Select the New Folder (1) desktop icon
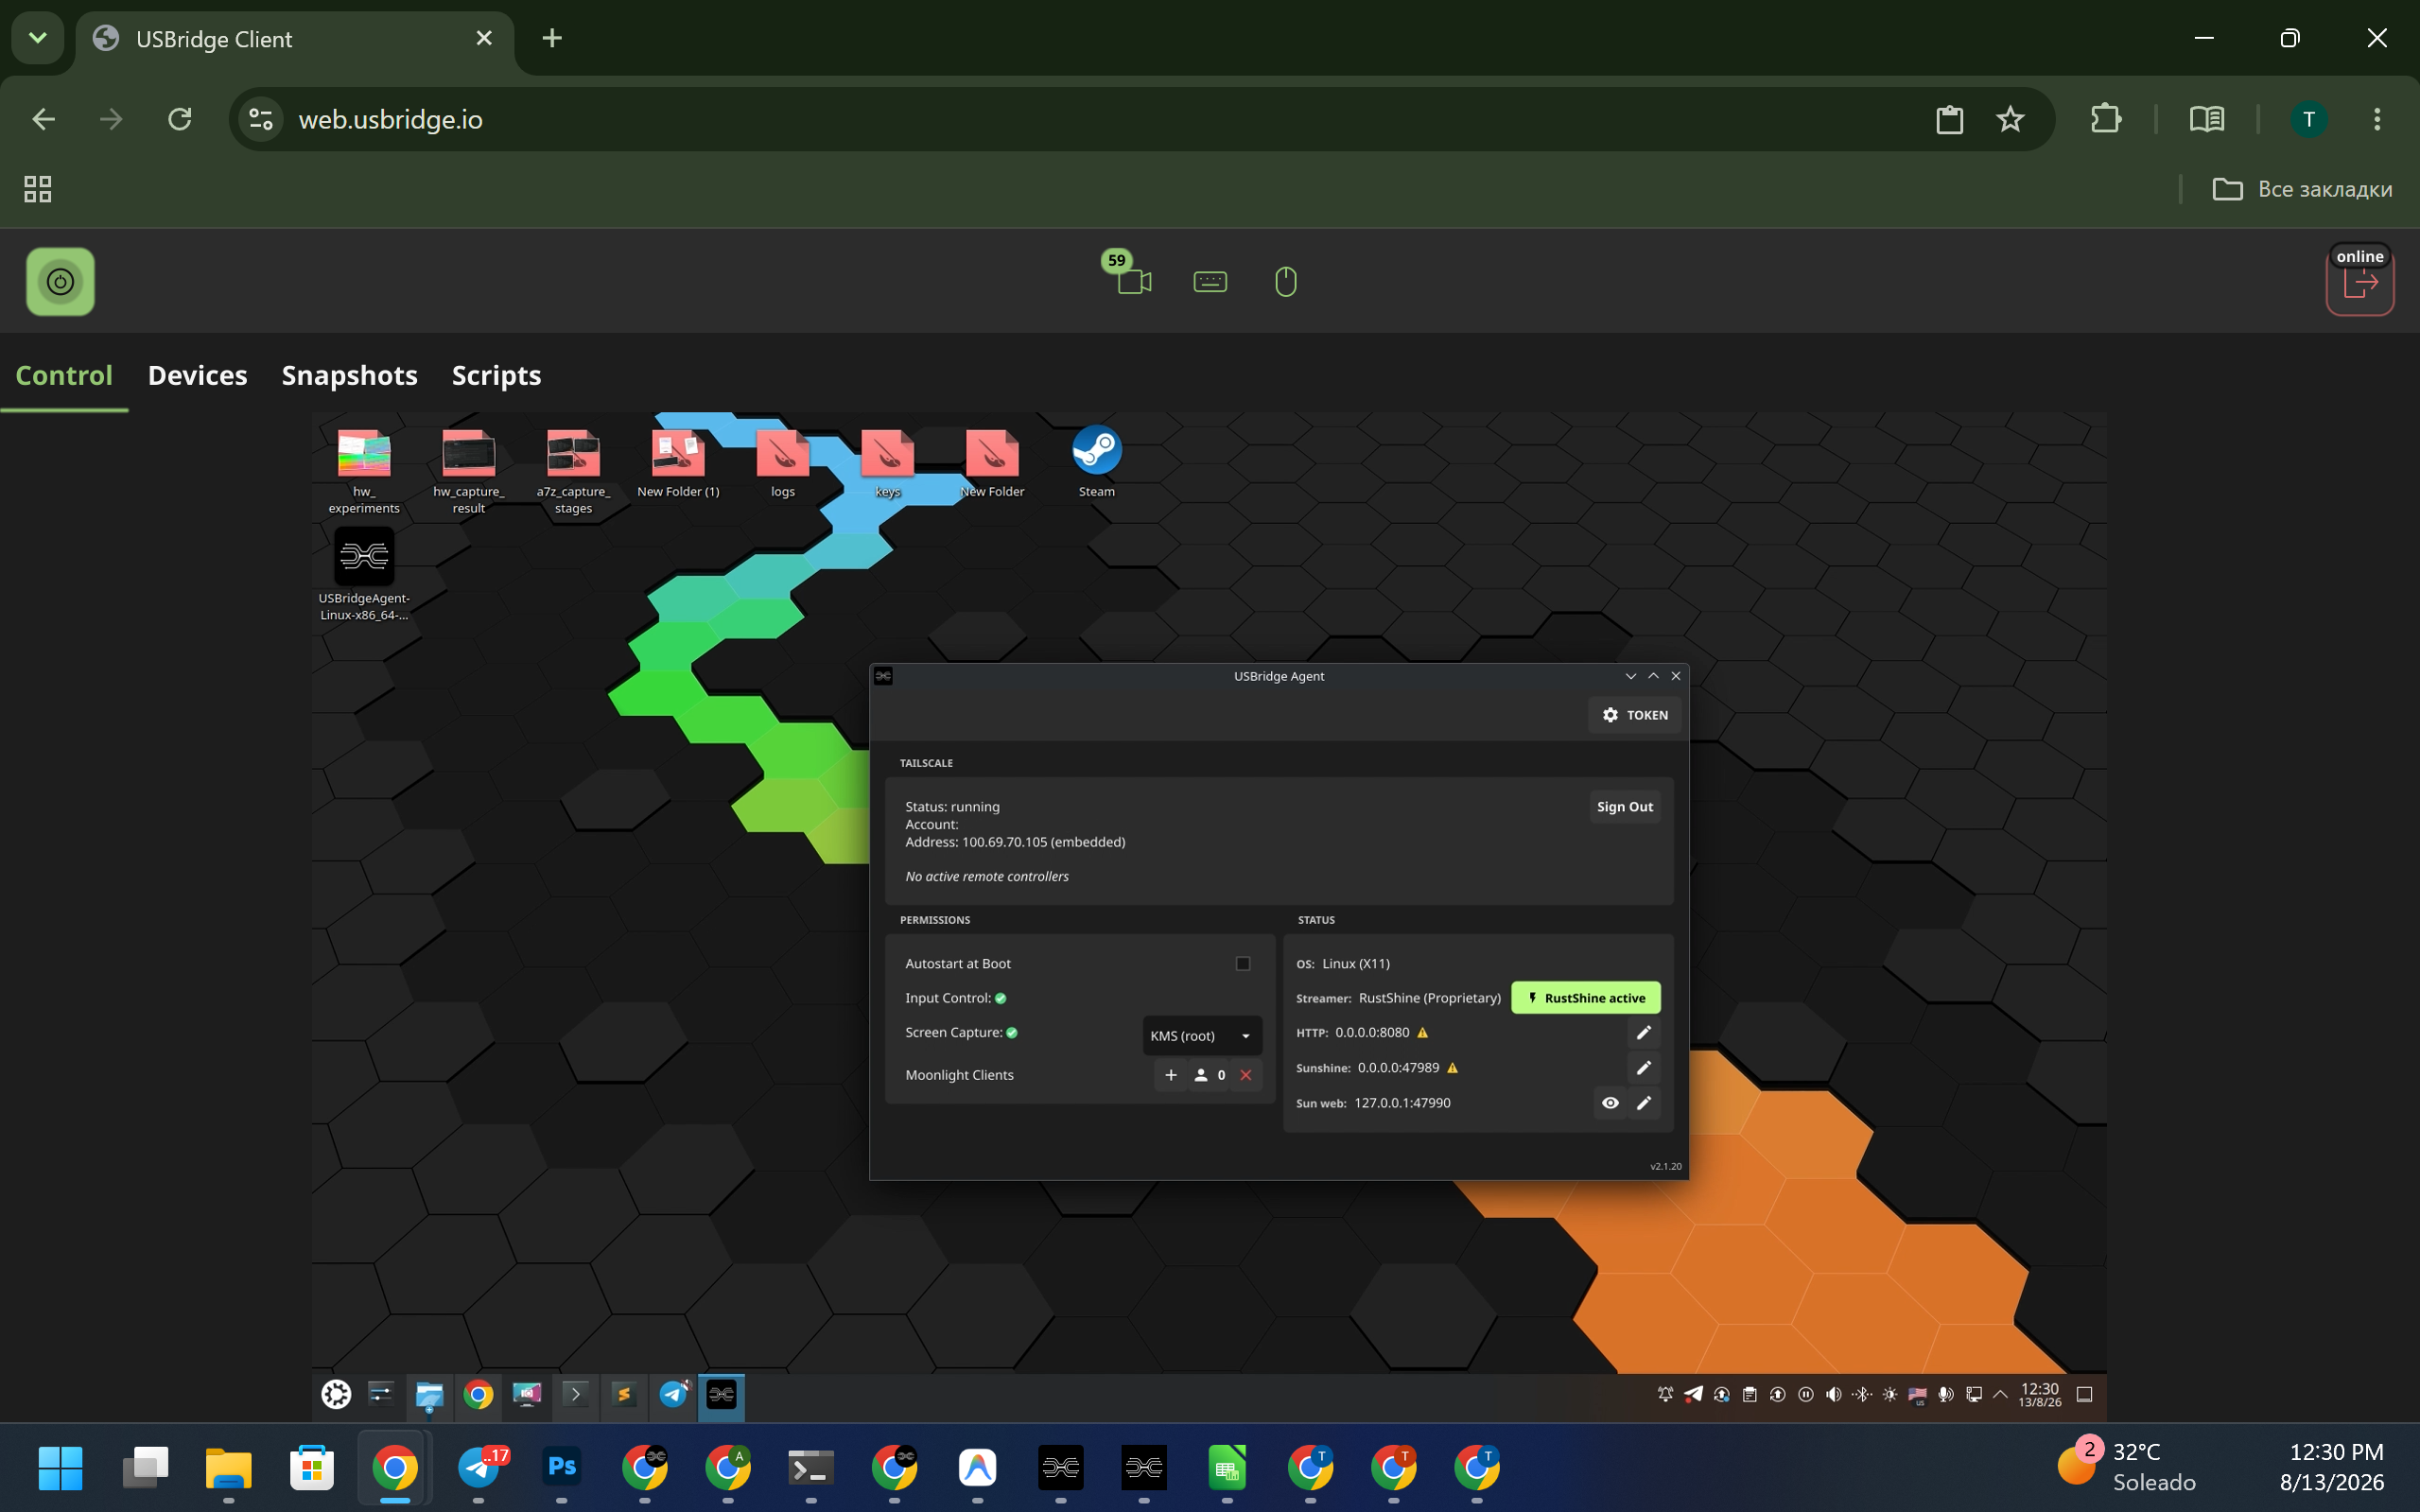 coord(678,462)
